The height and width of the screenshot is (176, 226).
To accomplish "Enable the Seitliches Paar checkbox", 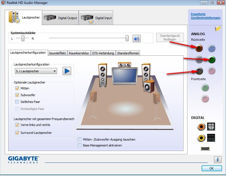I will point(17,102).
